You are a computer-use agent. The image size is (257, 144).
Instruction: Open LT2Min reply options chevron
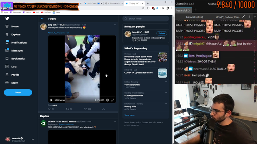(115, 122)
